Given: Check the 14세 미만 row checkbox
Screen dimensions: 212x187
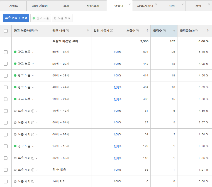Looking at the screenshot, I should pos(6,182).
